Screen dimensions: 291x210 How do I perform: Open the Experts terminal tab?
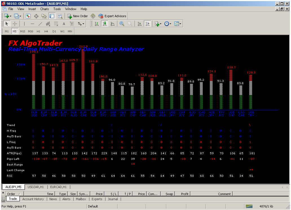click(97, 199)
